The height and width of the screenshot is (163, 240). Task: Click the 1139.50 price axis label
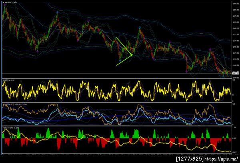pyautogui.click(x=236, y=59)
